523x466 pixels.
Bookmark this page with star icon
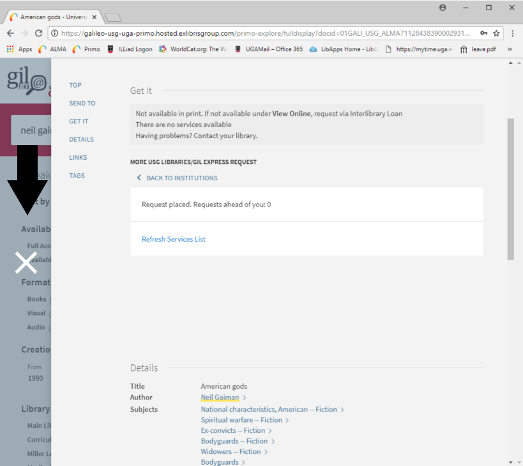click(496, 33)
